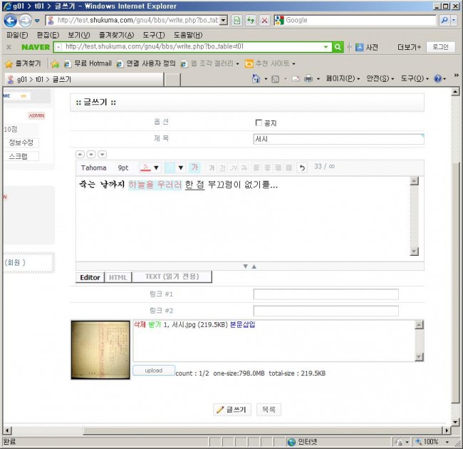This screenshot has width=463, height=449.
Task: Open the 9pt font size selector
Action: 123,167
